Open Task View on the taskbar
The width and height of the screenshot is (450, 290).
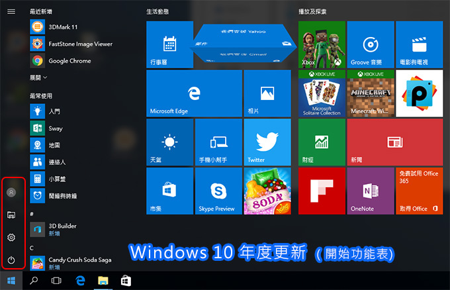(x=56, y=281)
